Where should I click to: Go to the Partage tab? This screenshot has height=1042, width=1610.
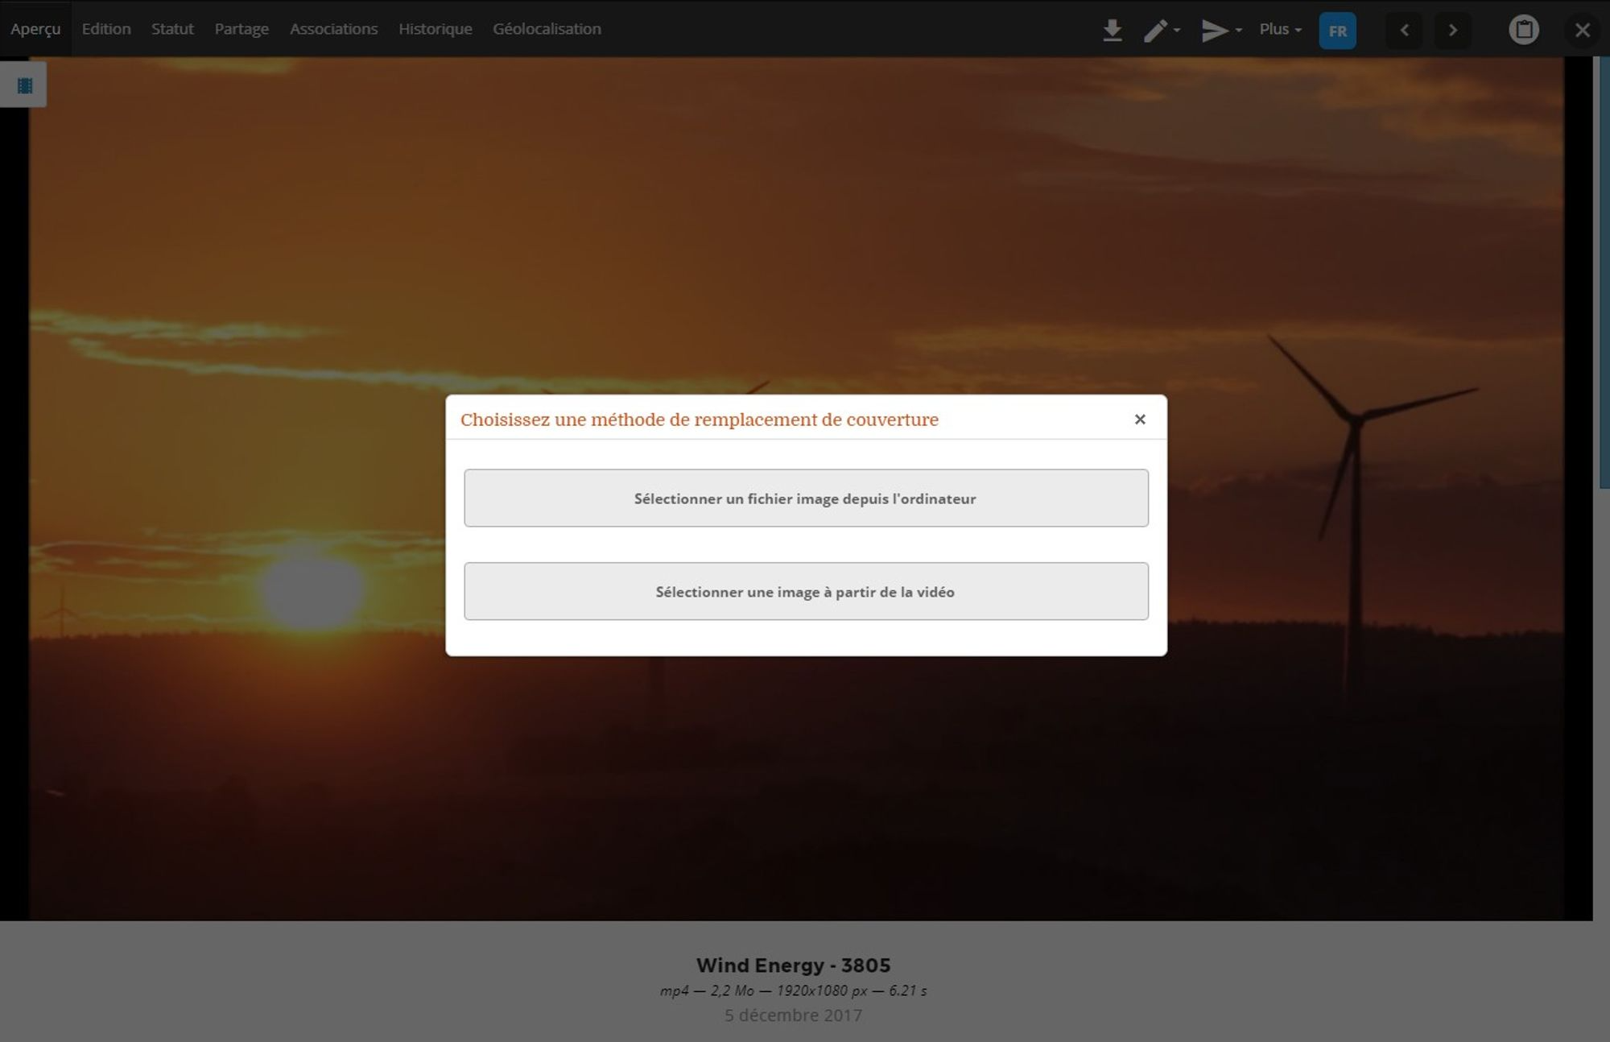(242, 29)
